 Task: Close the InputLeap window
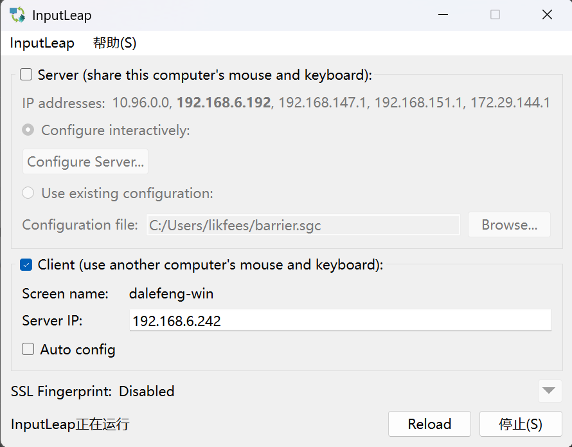coord(547,15)
